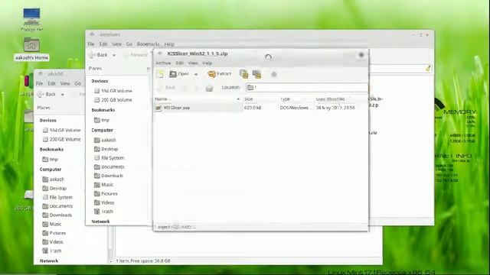Sort by the Type column header
Image resolution: width=490 pixels, height=275 pixels.
296,99
